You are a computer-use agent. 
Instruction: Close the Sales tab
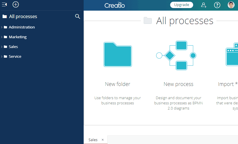(x=103, y=140)
